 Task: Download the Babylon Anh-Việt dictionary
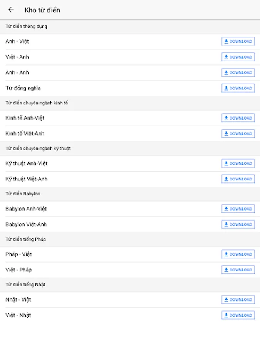pos(238,209)
